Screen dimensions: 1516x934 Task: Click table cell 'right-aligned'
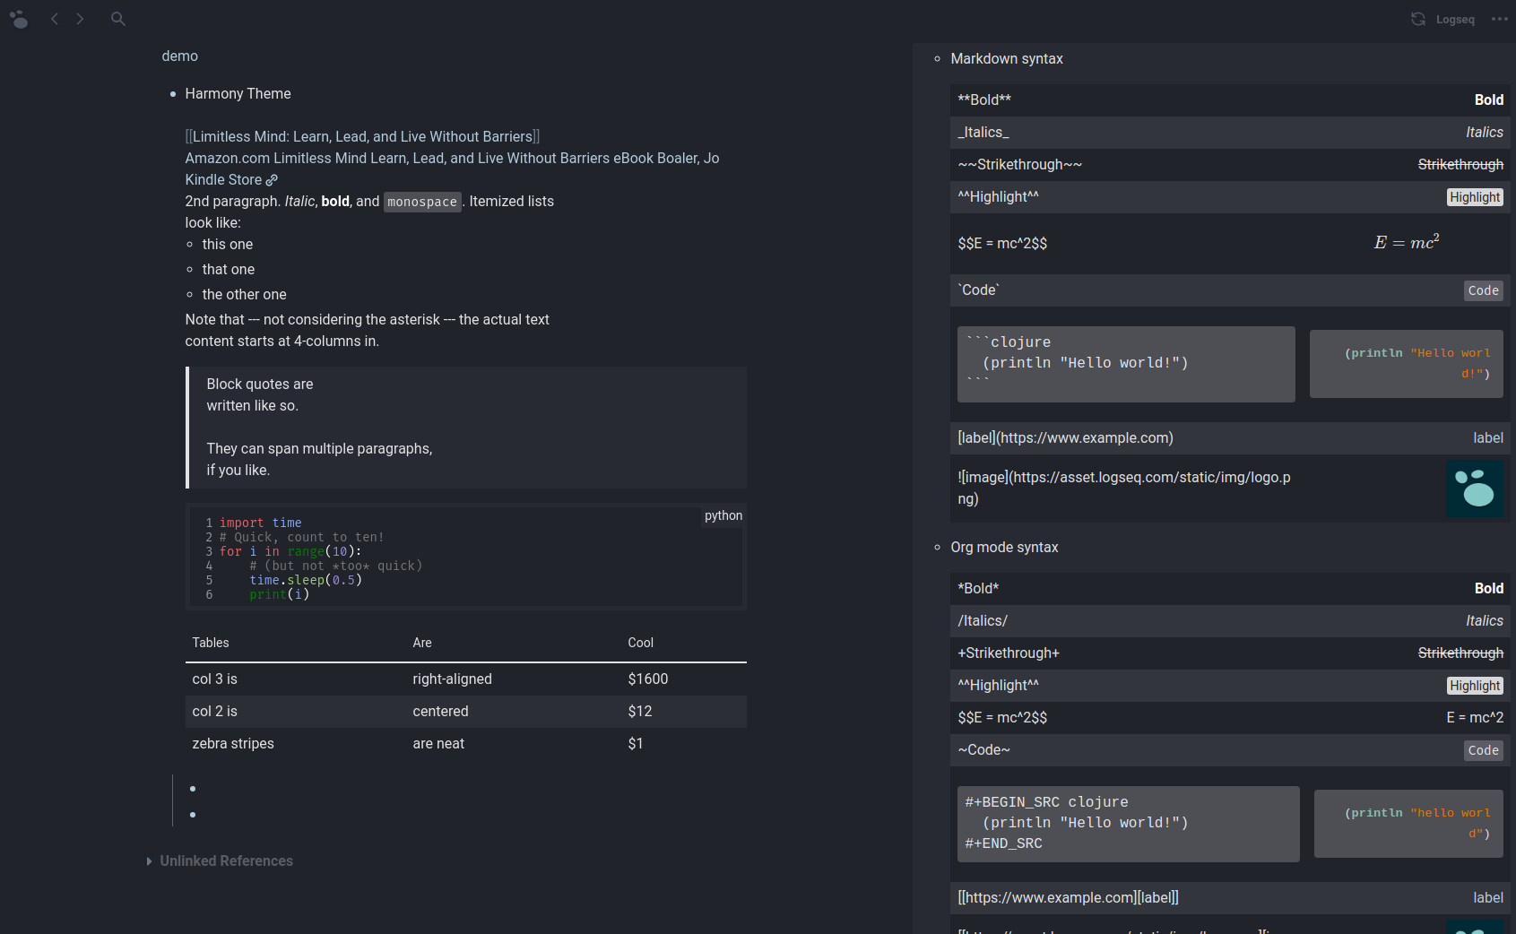[452, 679]
